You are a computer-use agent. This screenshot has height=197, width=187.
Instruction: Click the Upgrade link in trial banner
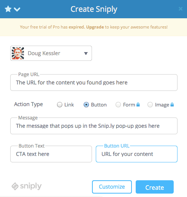point(95,27)
